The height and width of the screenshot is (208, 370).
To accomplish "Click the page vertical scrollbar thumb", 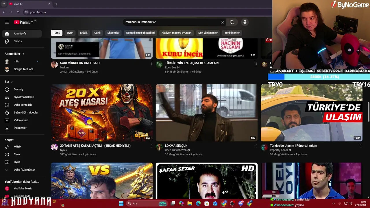I will click(368, 112).
